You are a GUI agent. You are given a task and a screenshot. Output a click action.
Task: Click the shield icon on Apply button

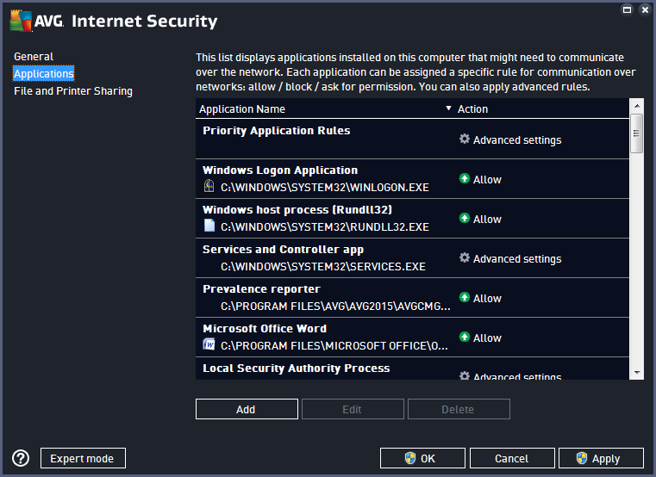(582, 458)
